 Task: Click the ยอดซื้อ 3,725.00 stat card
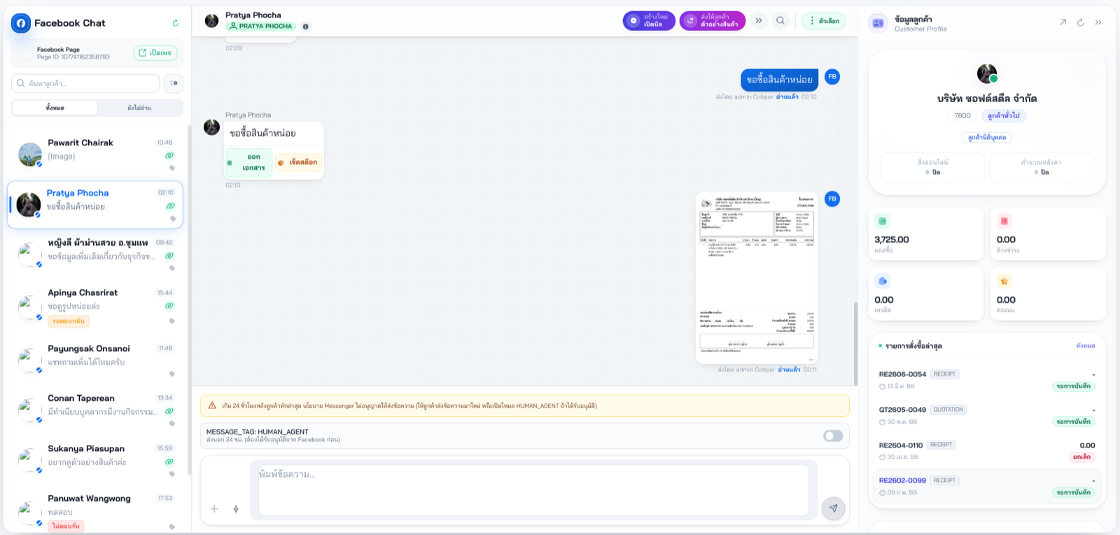[x=926, y=234]
